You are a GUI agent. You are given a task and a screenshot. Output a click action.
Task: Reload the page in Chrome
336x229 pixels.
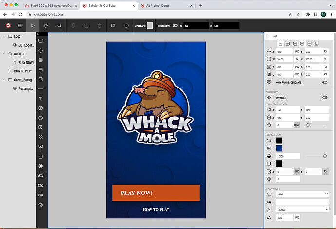pyautogui.click(x=20, y=14)
